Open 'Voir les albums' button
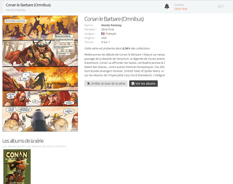233x184 pixels. coord(143,84)
